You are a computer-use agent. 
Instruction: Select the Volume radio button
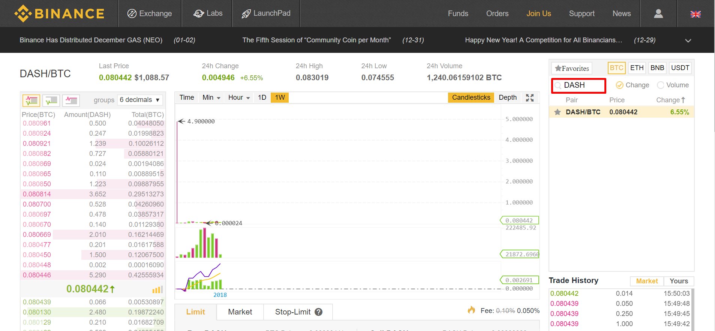(661, 85)
